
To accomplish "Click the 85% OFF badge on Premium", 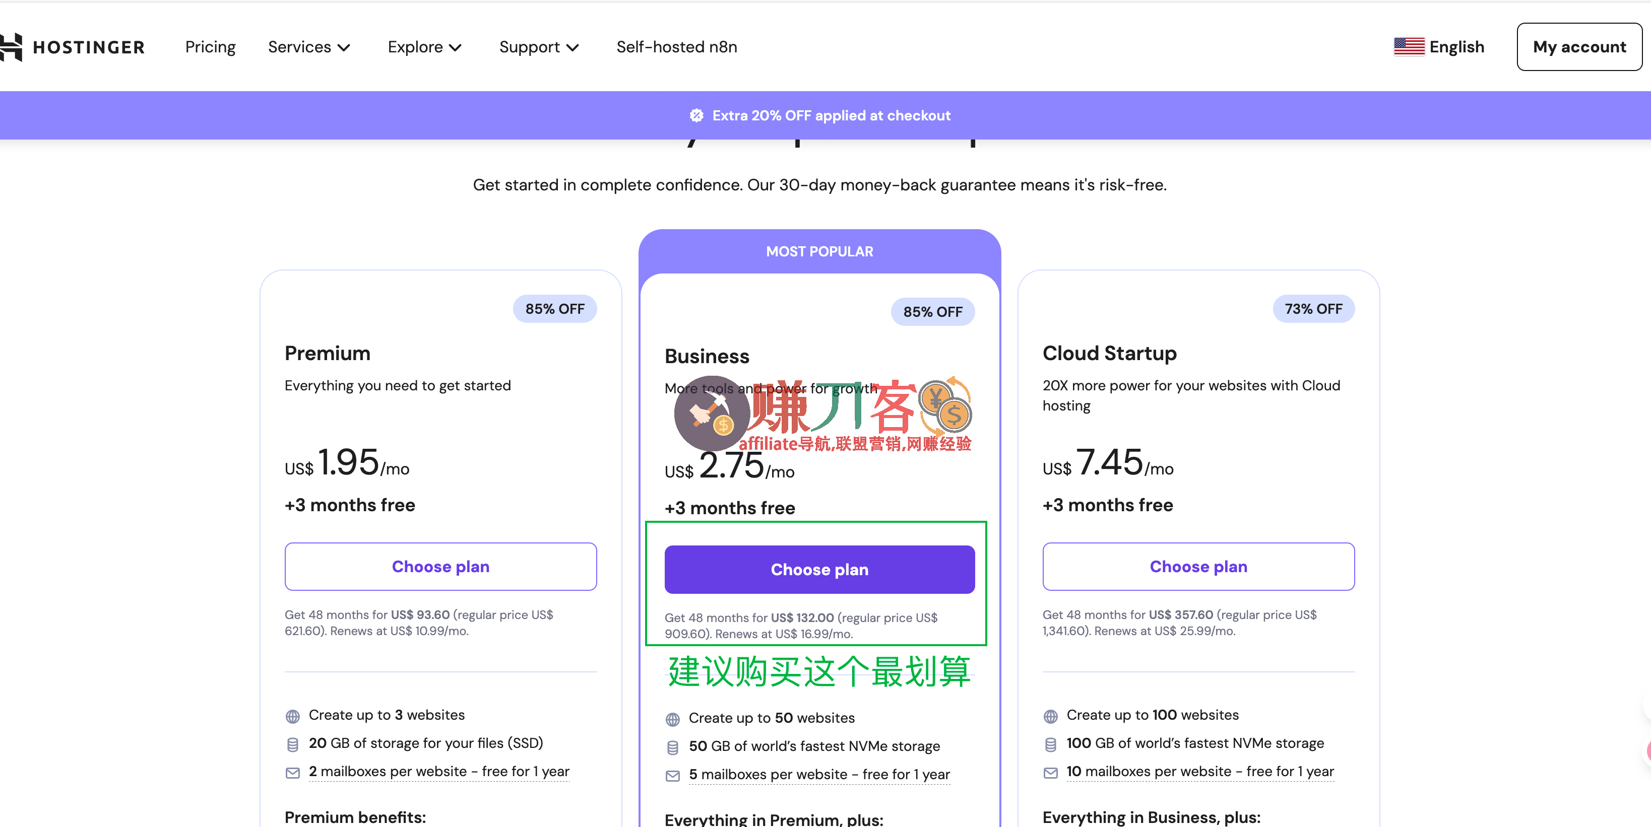I will [554, 308].
